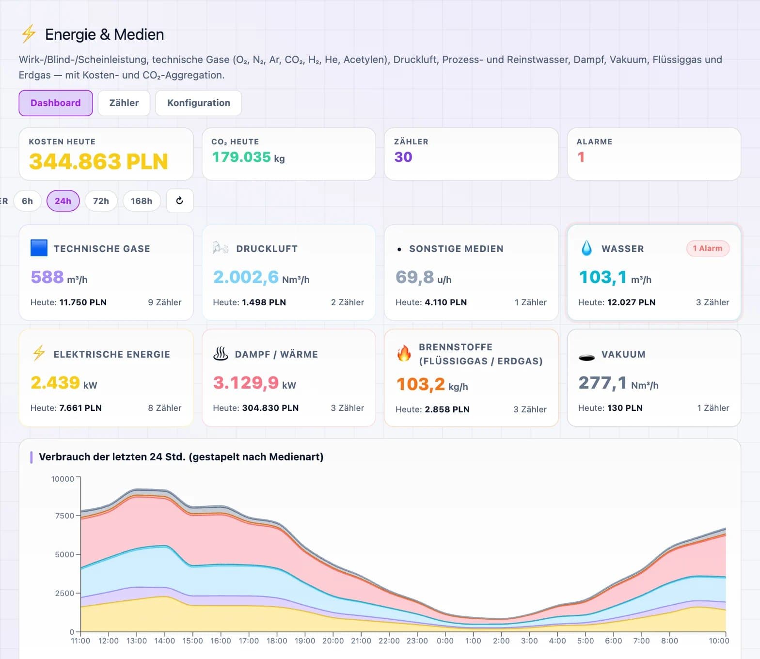
Task: Click the Druckluft compressed air icon
Action: coord(221,248)
